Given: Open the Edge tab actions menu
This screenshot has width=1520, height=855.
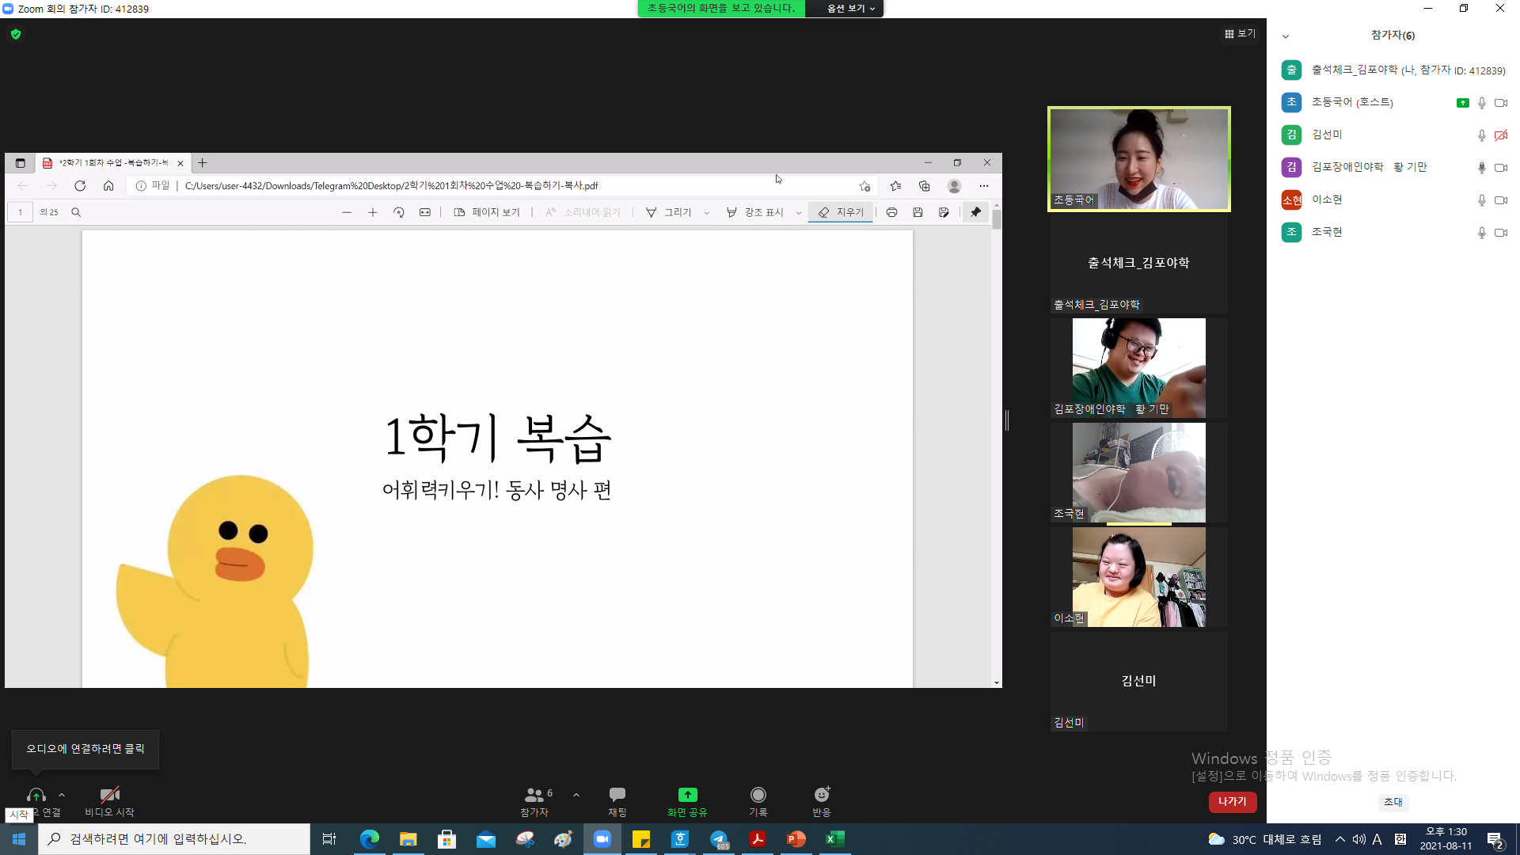Looking at the screenshot, I should (x=21, y=163).
